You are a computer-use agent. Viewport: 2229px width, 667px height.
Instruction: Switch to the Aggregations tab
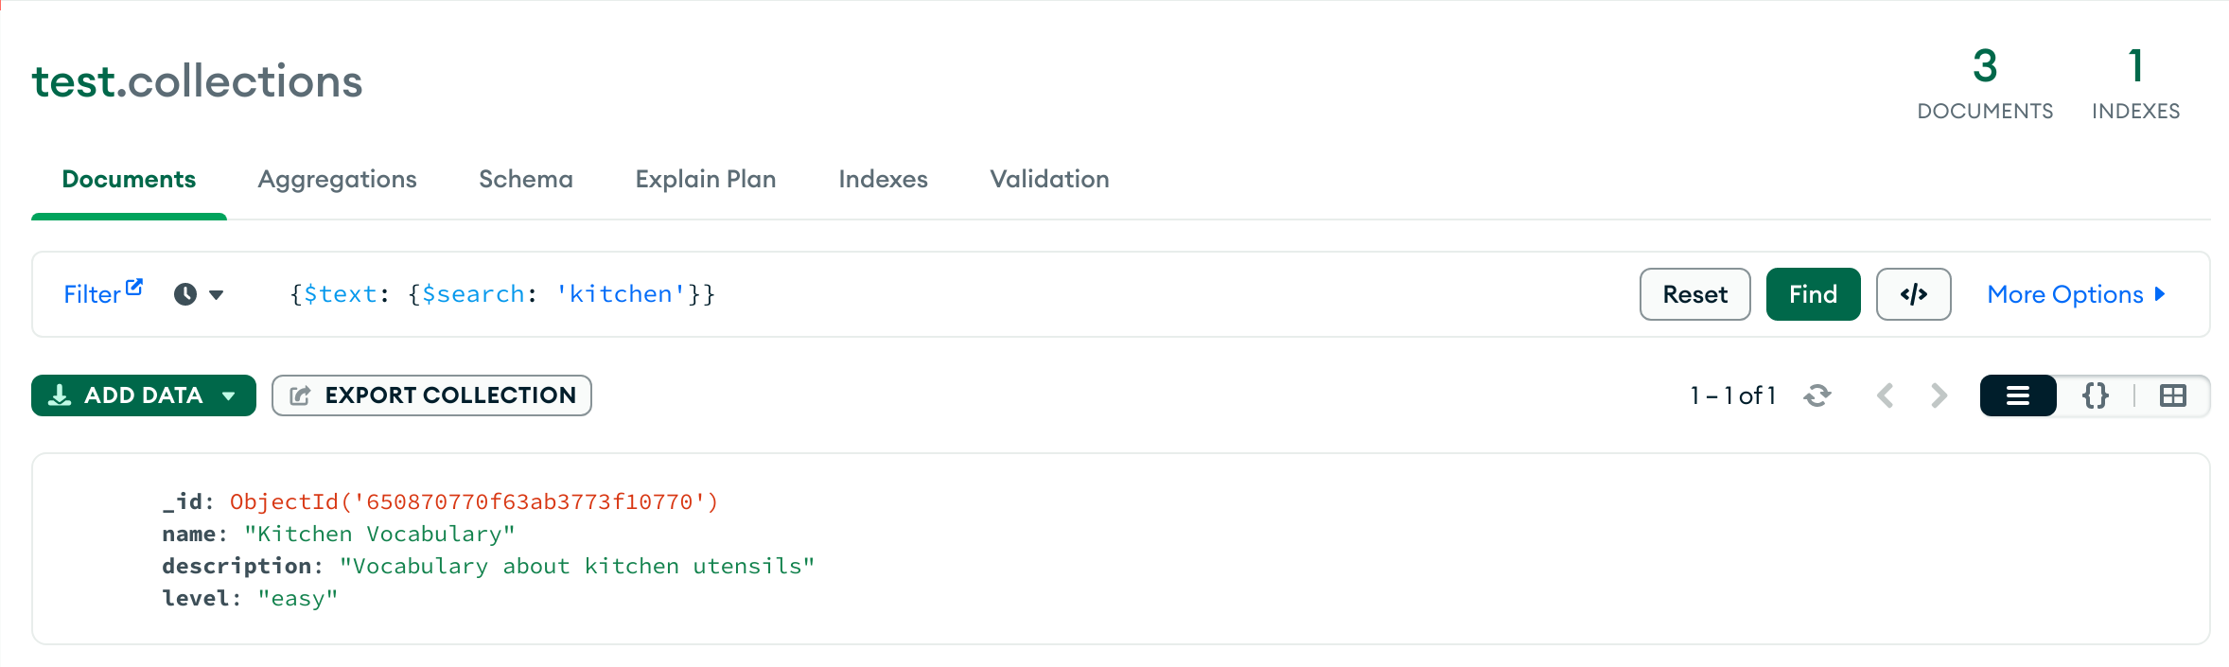[337, 179]
